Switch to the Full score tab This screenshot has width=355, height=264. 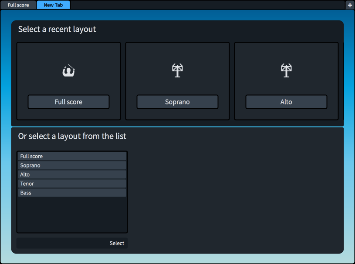18,5
